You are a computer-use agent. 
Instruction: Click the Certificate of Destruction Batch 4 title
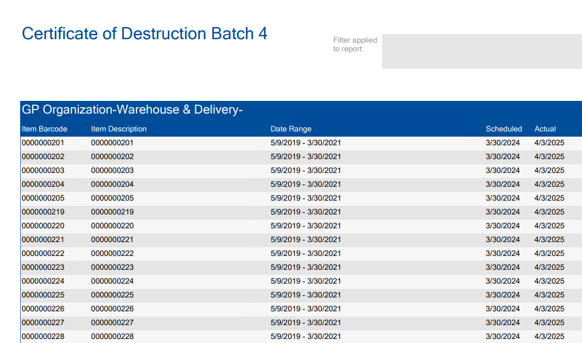[145, 33]
